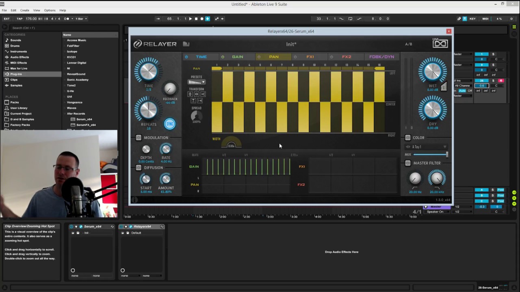Image resolution: width=520 pixels, height=292 pixels.
Task: Toggle the MIDI arrangement overdub plus button
Action: point(208,19)
